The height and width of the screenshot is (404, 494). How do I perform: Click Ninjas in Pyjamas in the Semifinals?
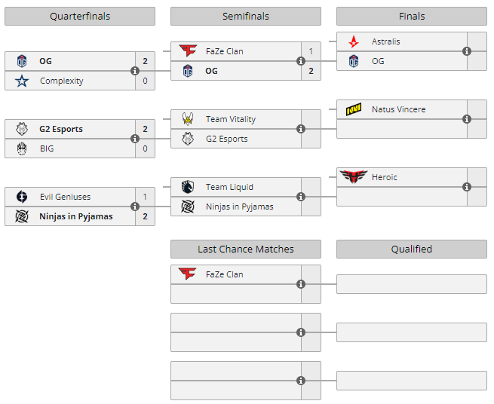(x=239, y=207)
